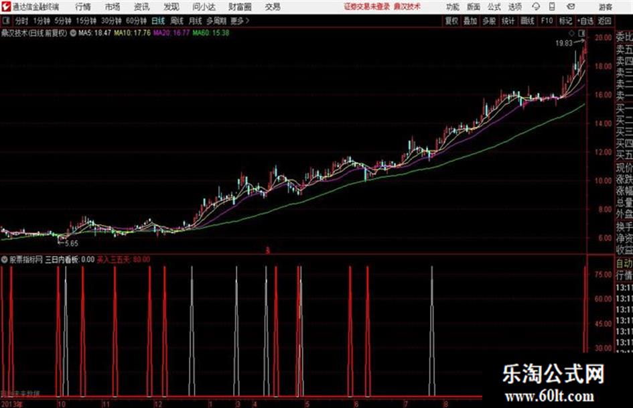Image resolution: width=633 pixels, height=408 pixels.
Task: Open the 市场 menu
Action: 113,7
